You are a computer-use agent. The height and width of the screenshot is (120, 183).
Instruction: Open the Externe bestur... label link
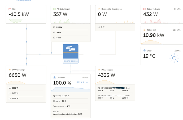point(71,61)
